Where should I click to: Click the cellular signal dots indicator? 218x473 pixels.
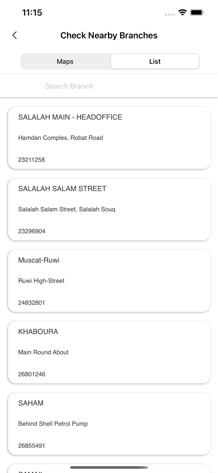[x=170, y=15]
